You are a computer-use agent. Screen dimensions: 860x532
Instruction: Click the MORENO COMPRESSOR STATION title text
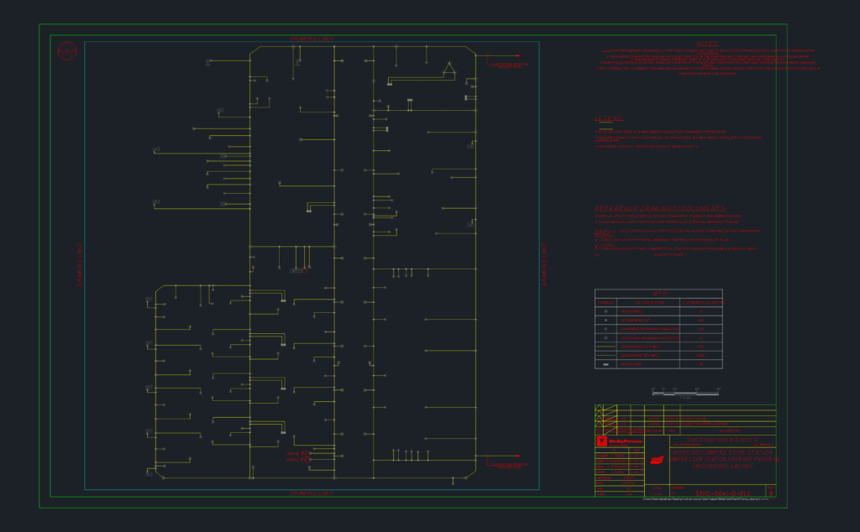(x=723, y=452)
